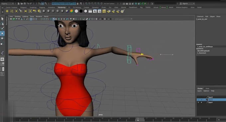Click the IPR render shelf icon
Screen dimensions: 226x122
coord(99,11)
